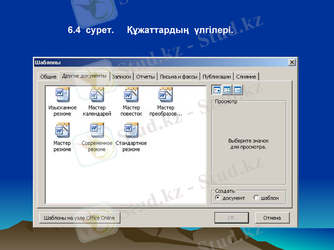Select the Мастер повесток wizard icon
The width and height of the screenshot is (334, 250).
(131, 95)
